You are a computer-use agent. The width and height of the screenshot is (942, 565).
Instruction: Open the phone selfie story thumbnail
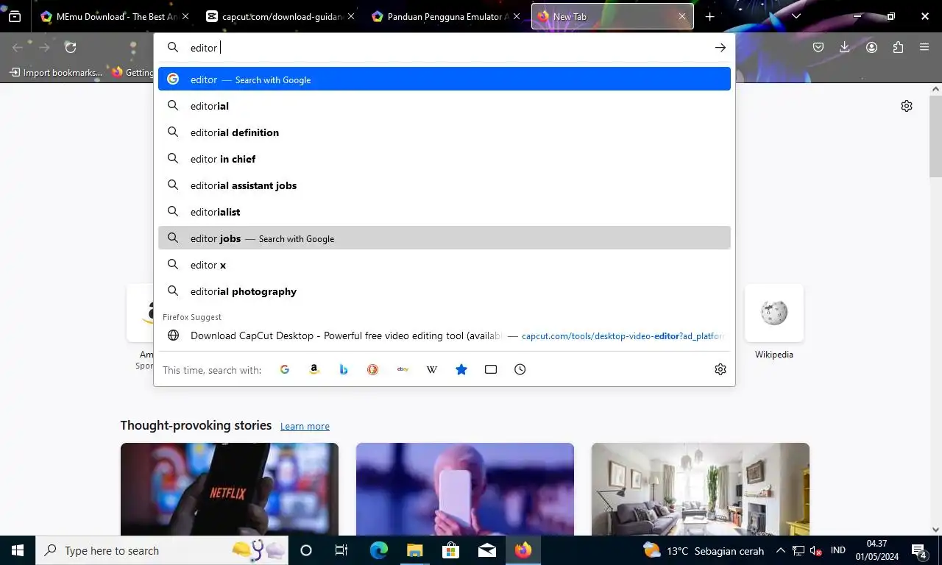(x=465, y=488)
